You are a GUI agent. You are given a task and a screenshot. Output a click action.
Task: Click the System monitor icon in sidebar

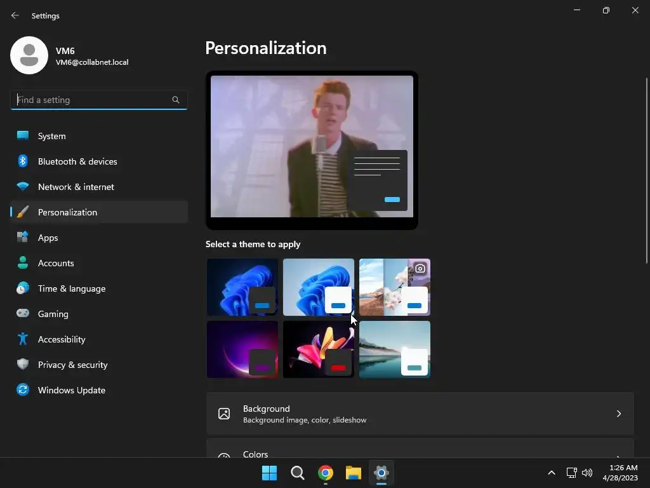click(23, 136)
